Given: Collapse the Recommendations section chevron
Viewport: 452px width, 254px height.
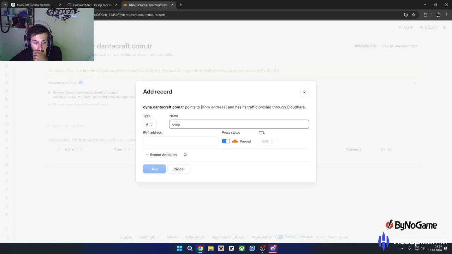Looking at the screenshot, I should pos(415,83).
